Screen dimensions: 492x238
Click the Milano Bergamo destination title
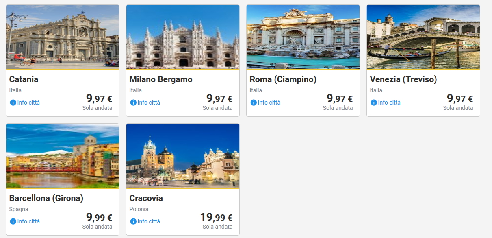coord(161,79)
